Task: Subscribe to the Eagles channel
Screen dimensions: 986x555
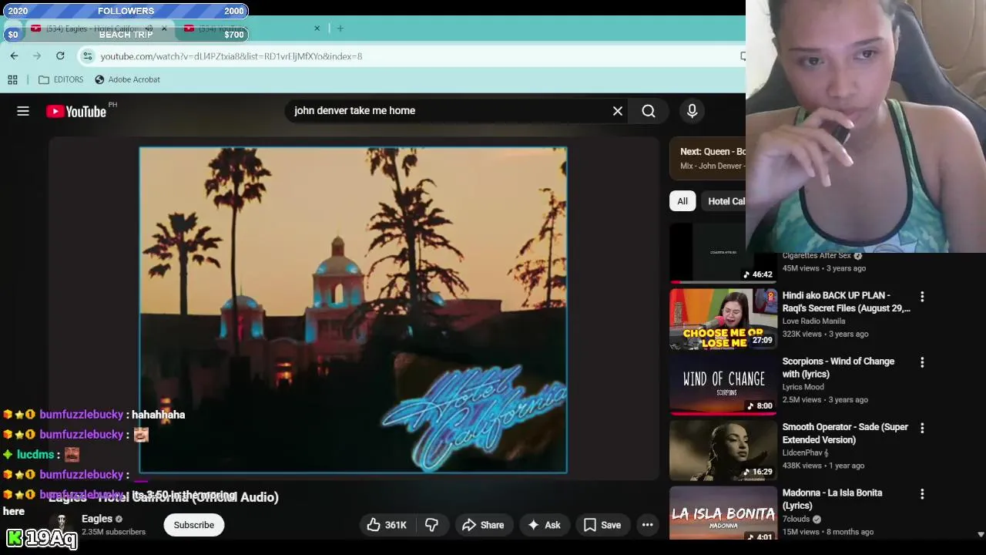Action: point(193,525)
